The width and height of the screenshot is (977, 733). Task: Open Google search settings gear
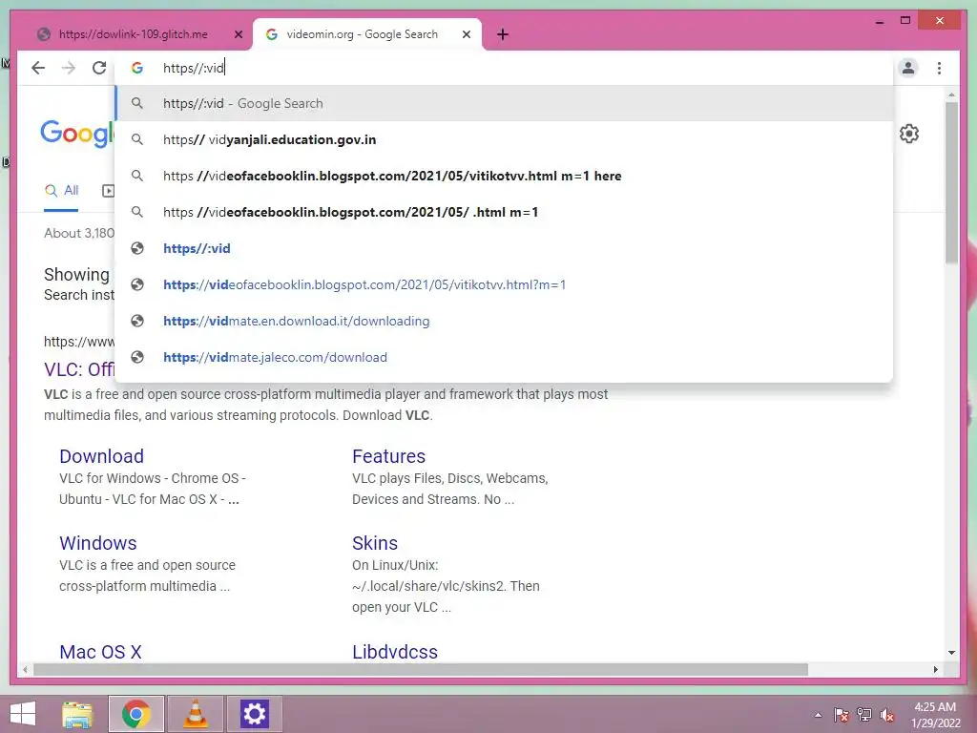click(x=908, y=134)
